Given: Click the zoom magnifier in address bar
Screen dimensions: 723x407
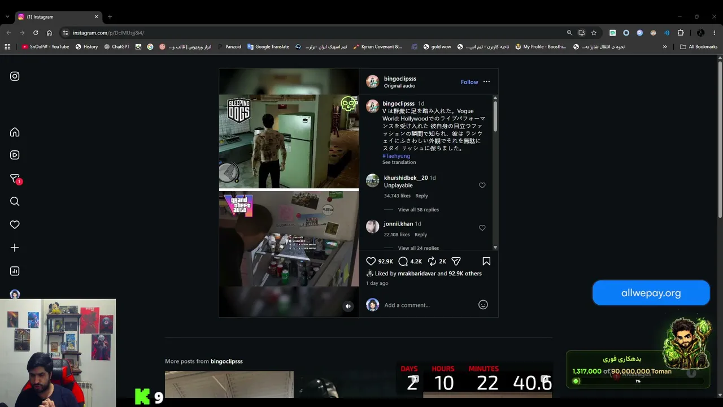Looking at the screenshot, I should point(569,33).
